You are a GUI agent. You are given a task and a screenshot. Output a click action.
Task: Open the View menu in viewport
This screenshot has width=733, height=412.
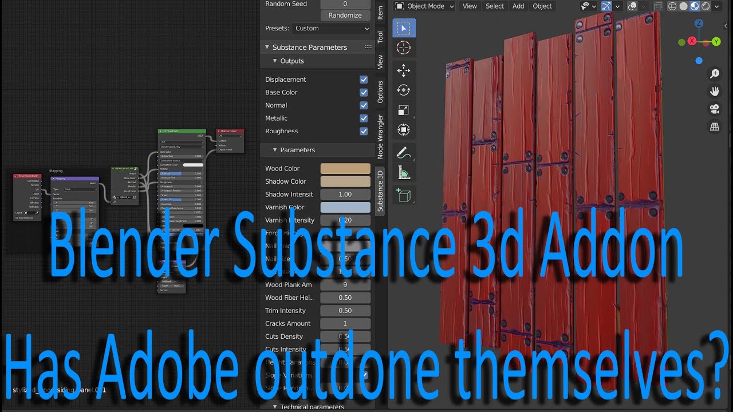coord(470,6)
